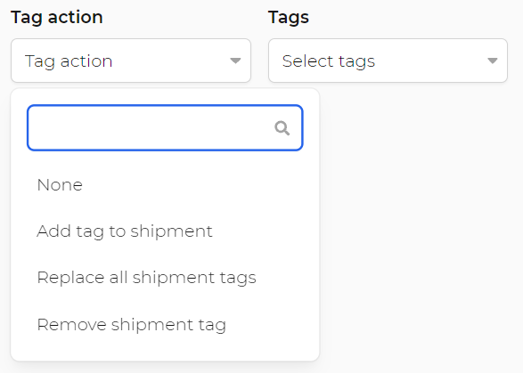Click the Tag action caret arrow
The image size is (523, 373).
tap(235, 61)
